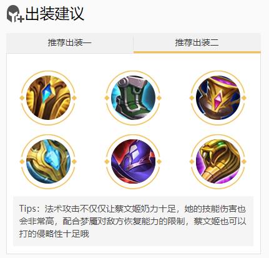This screenshot has height=258, width=269.
Task: Click right diamond marker of green boots
Action: pyautogui.click(x=159, y=98)
